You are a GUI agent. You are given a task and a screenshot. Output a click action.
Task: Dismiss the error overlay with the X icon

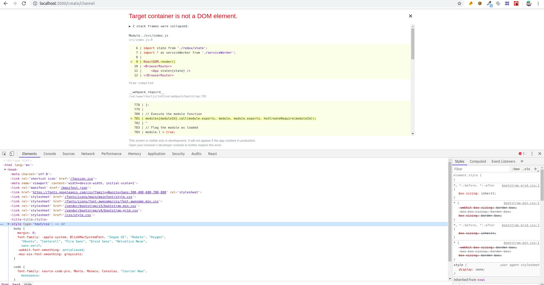(x=410, y=16)
